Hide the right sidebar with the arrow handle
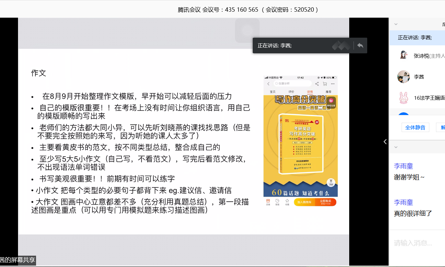Screen dimensions: 445x267 coord(385,142)
